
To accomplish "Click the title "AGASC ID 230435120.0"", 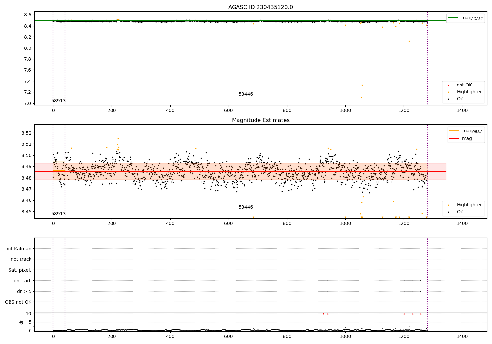I will pos(260,7).
